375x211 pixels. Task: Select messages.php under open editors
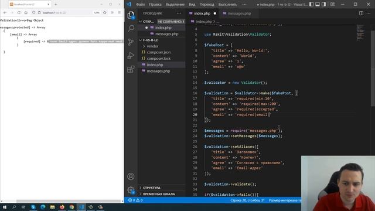(x=166, y=34)
